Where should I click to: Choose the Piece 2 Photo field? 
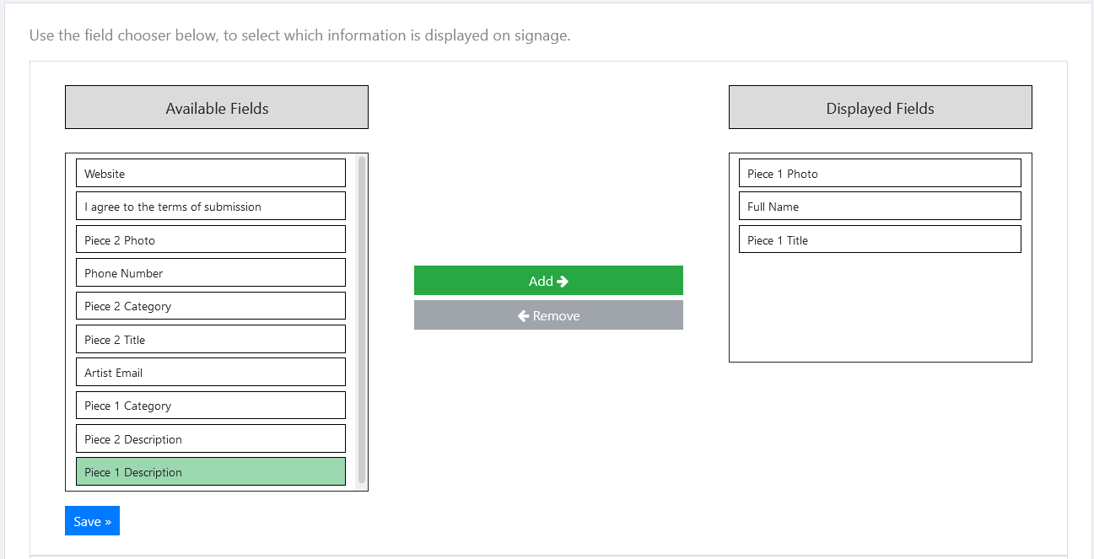[x=211, y=239]
